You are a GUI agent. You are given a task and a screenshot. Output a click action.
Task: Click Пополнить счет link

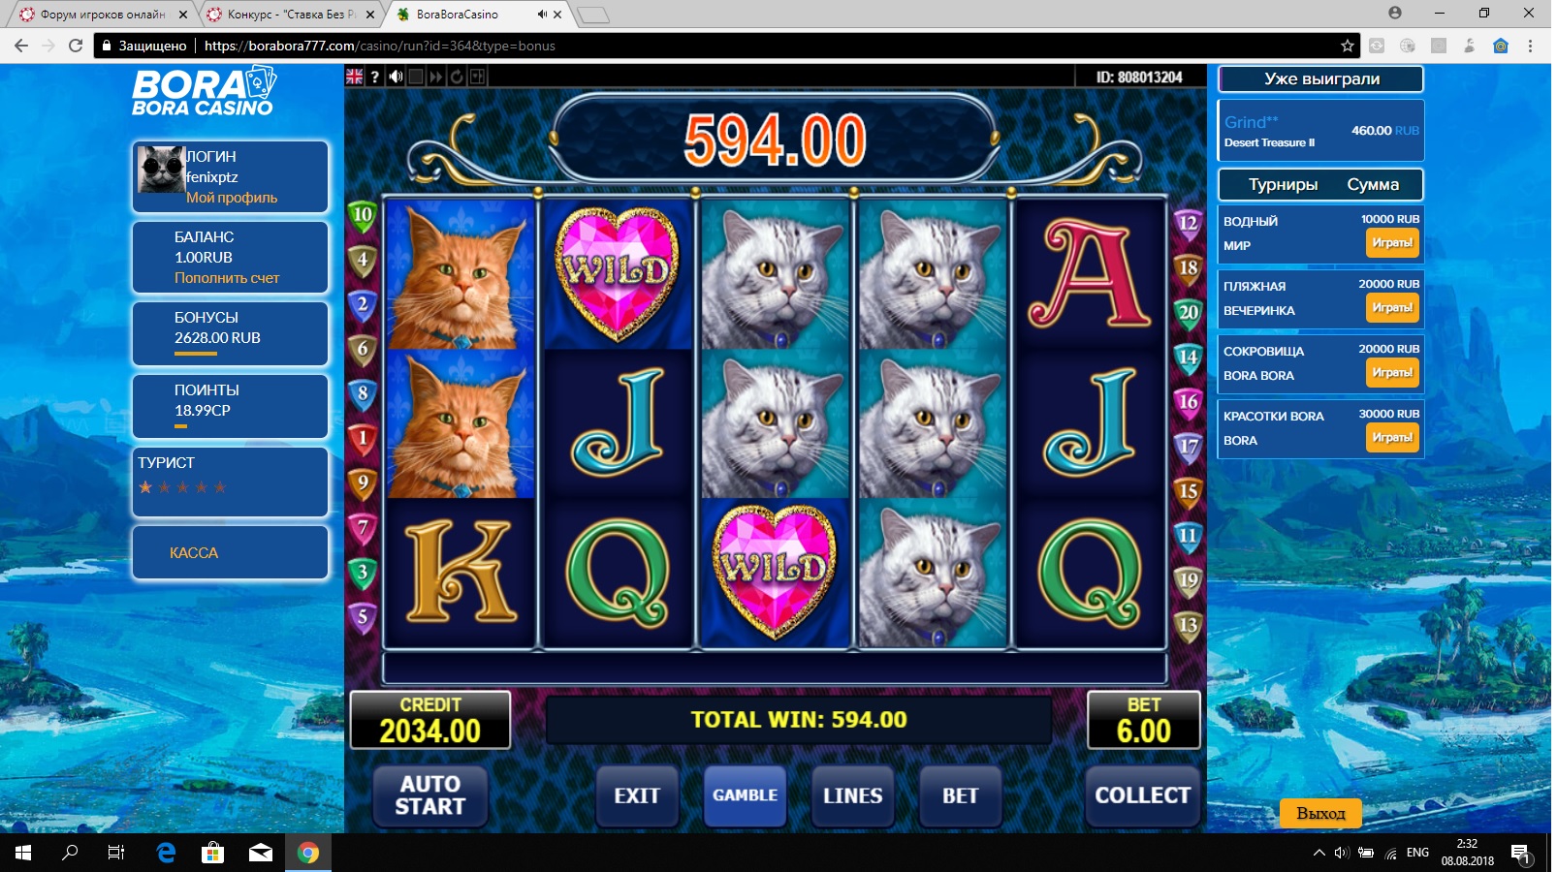227,278
